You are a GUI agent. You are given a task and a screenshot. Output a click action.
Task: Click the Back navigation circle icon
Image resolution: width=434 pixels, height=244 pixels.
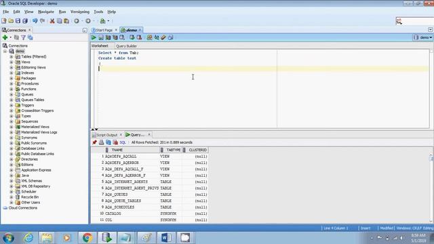(77, 21)
